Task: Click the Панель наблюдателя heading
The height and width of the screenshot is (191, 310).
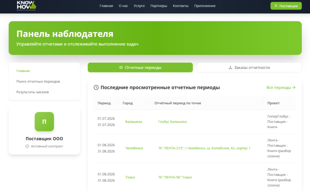Action: pyautogui.click(x=65, y=34)
